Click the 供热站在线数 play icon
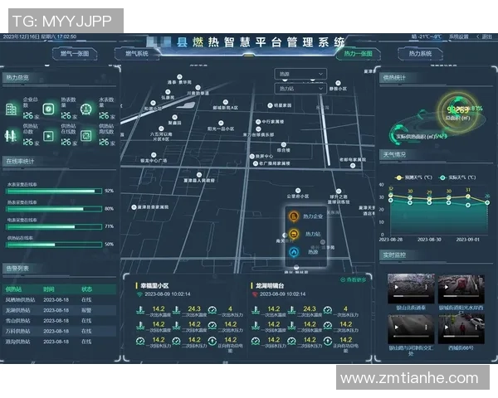The height and width of the screenshot is (398, 498). pos(49,135)
